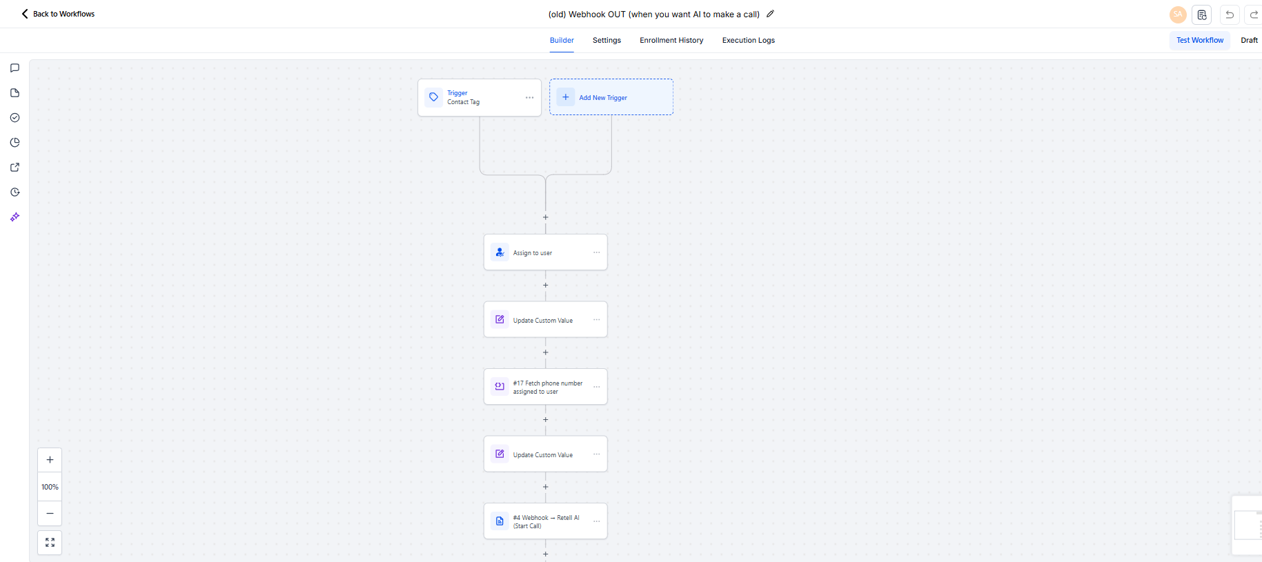Screen dimensions: 1262x562
Task: Go Back to Workflows
Action: tap(58, 14)
